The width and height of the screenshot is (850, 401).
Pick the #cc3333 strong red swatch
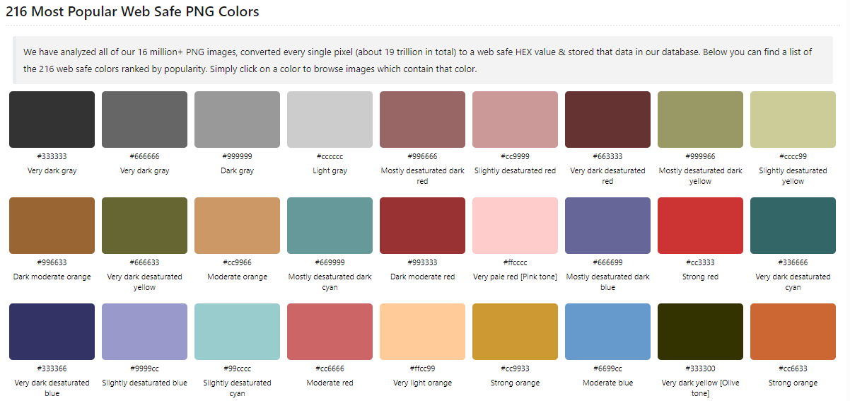point(700,226)
